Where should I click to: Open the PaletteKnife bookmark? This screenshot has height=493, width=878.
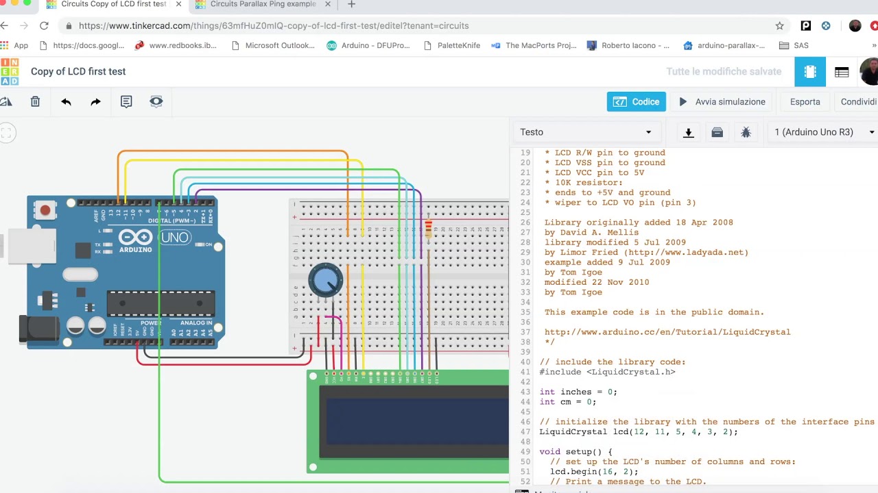pyautogui.click(x=452, y=45)
